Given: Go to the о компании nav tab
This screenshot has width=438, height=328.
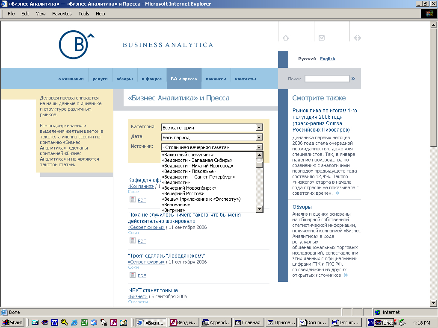Looking at the screenshot, I should [71, 79].
